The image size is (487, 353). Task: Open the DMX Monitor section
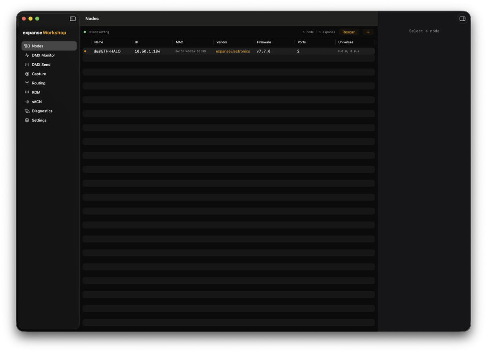49,55
